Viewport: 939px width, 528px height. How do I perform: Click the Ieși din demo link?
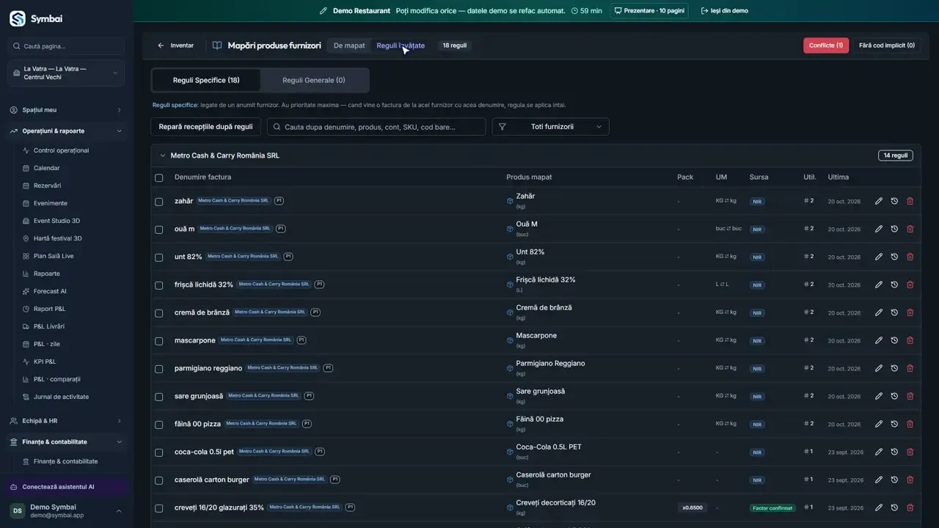[724, 11]
